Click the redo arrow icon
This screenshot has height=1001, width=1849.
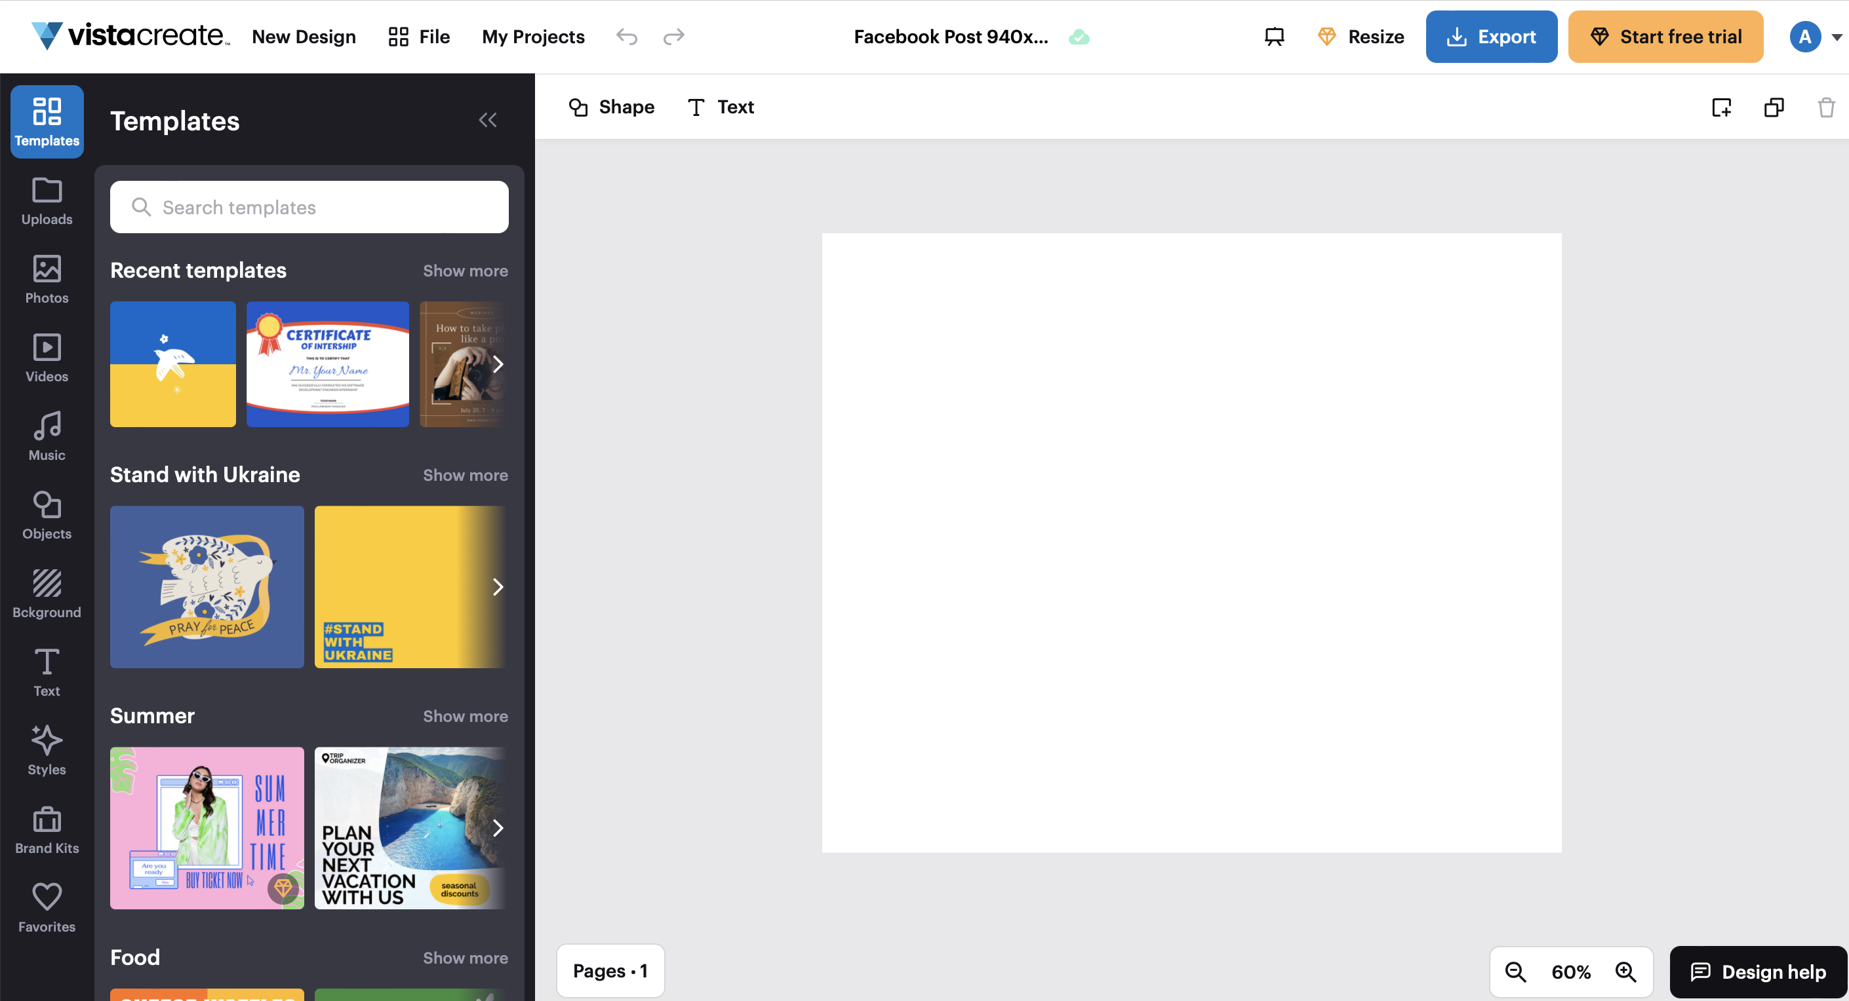[673, 37]
